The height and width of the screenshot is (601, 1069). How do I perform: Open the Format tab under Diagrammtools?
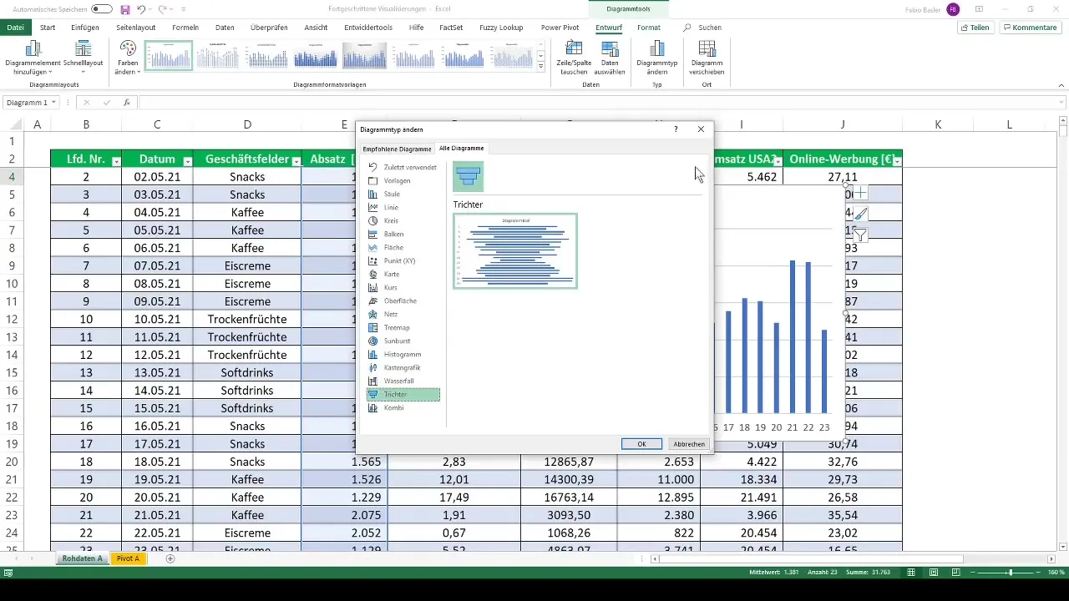coord(649,28)
